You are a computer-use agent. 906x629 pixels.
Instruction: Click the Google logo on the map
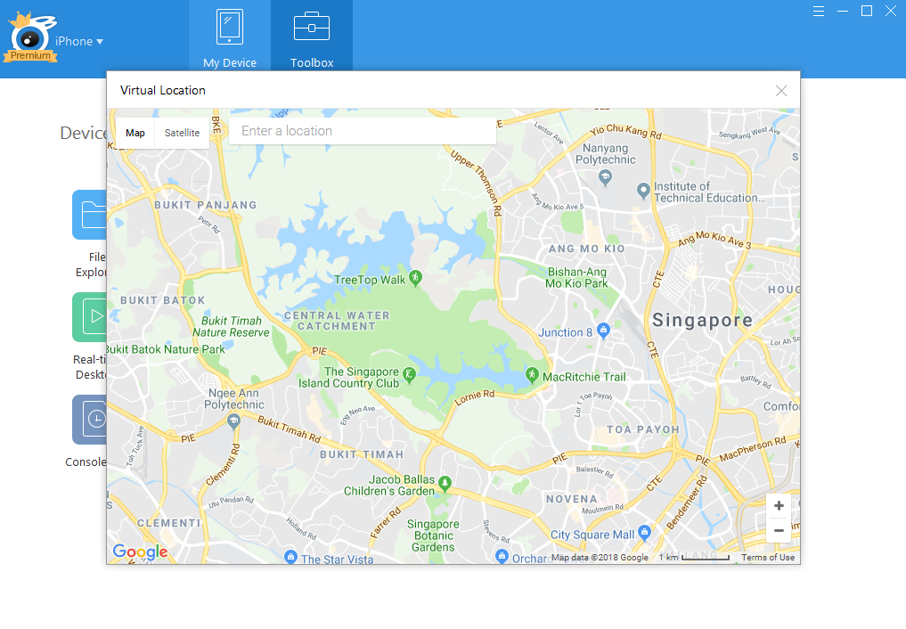click(x=139, y=551)
